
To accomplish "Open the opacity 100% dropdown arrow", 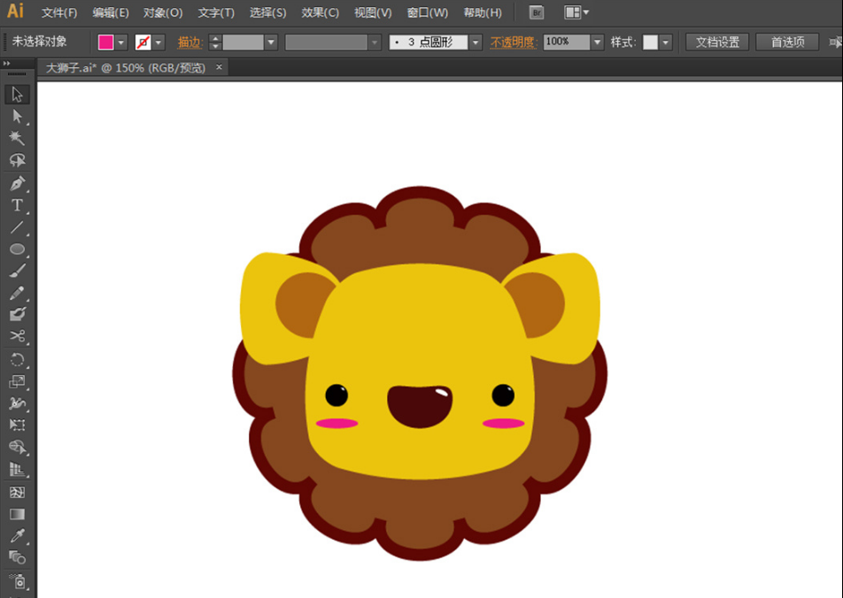I will point(598,42).
